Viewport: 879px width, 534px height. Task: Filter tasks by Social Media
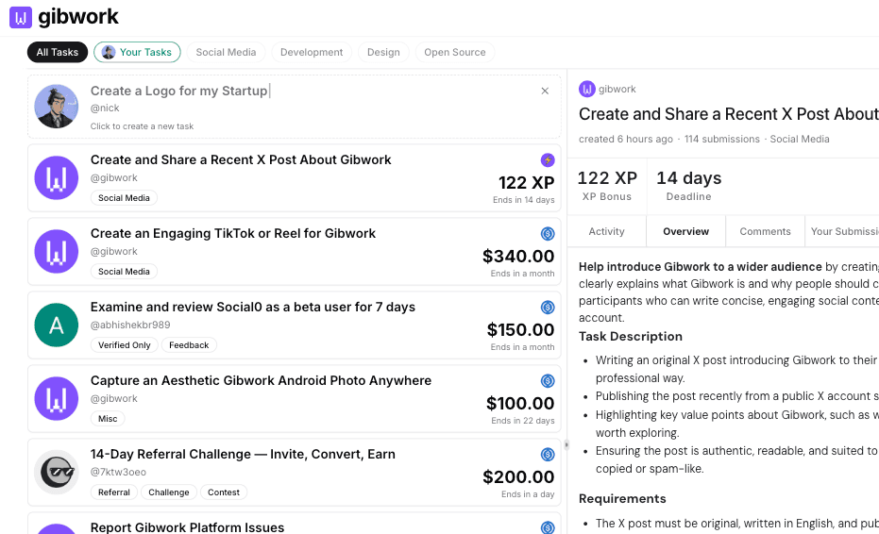click(226, 52)
